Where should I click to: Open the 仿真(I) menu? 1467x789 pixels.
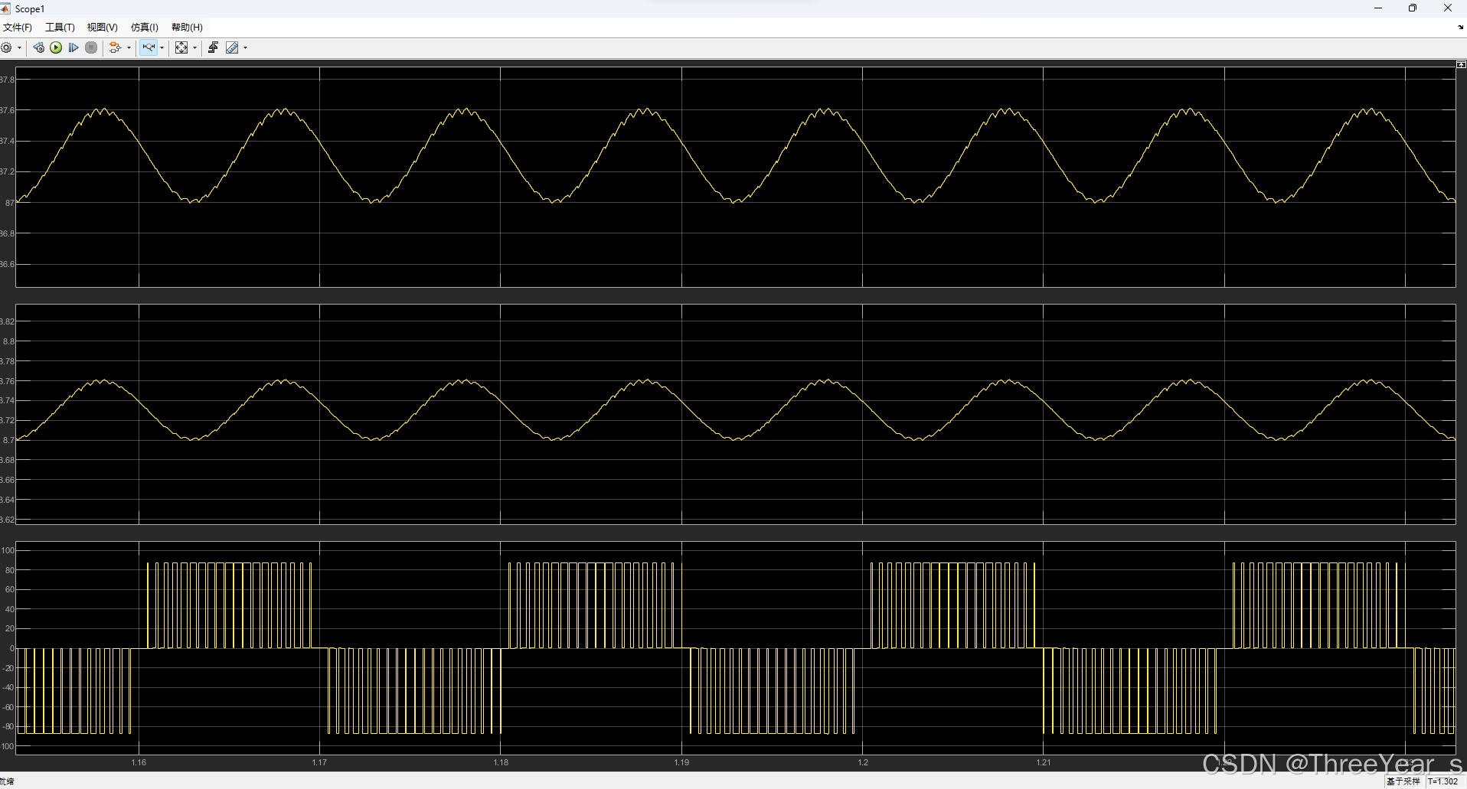144,28
